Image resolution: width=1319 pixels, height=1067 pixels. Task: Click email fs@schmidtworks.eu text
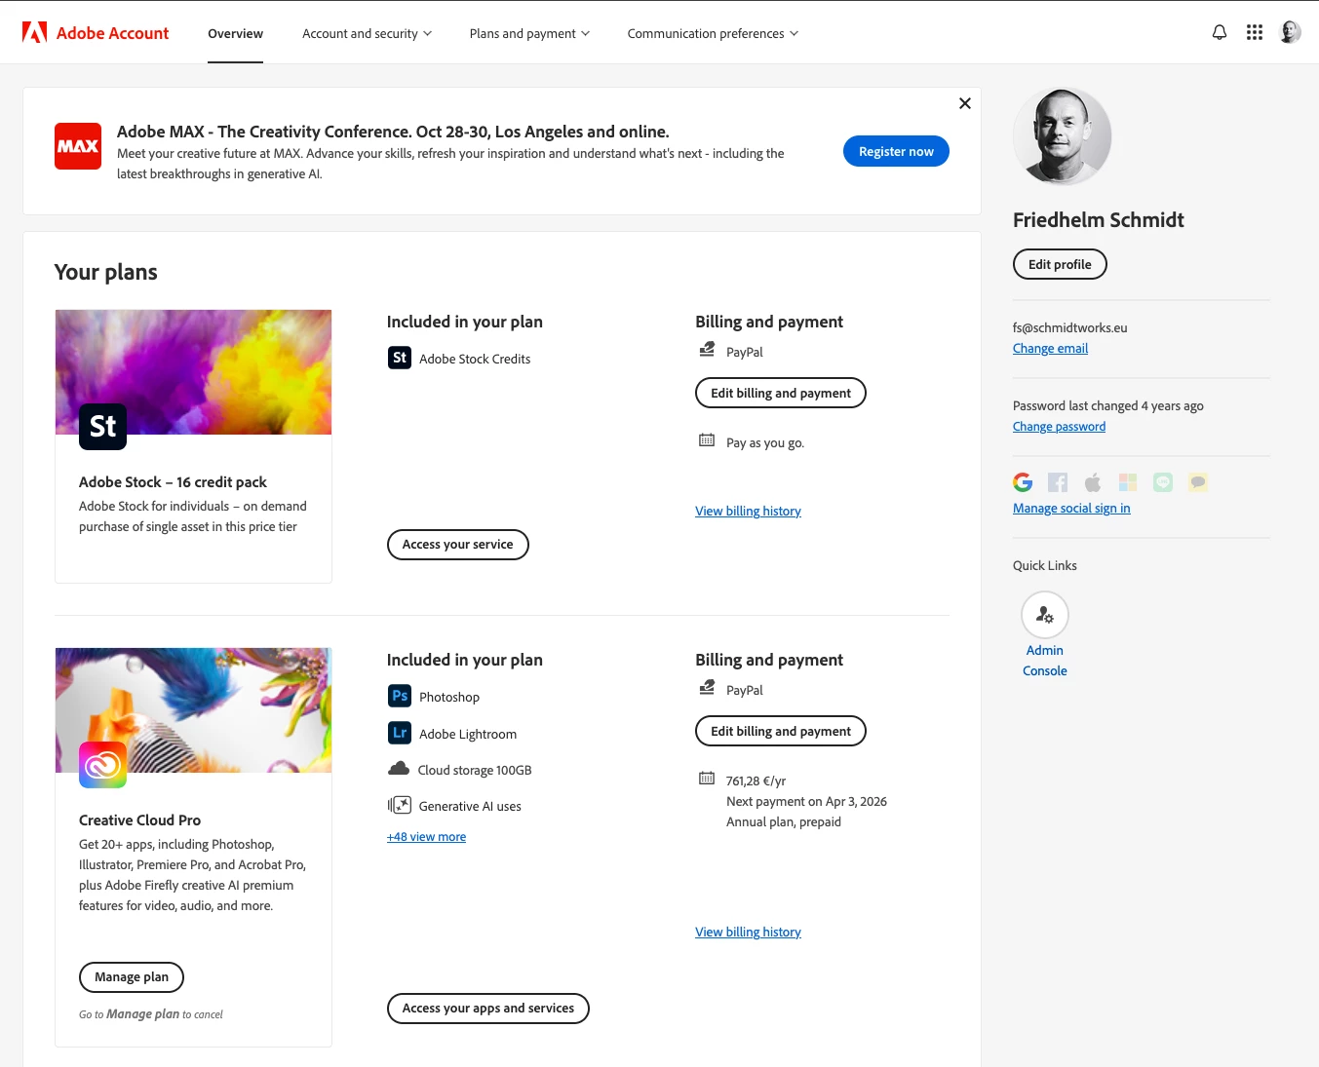point(1069,328)
